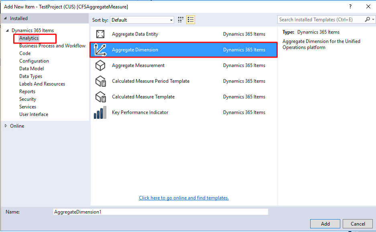Select the Analytics category
The width and height of the screenshot is (376, 232).
tap(29, 38)
